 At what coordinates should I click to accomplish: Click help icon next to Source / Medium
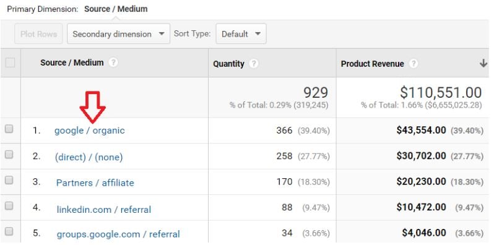click(x=113, y=62)
